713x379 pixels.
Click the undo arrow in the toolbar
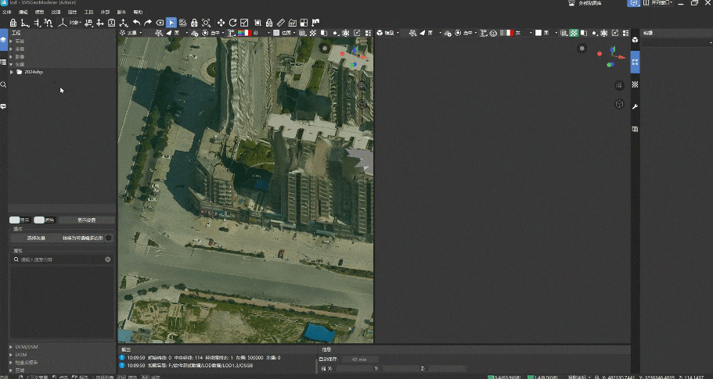point(136,23)
